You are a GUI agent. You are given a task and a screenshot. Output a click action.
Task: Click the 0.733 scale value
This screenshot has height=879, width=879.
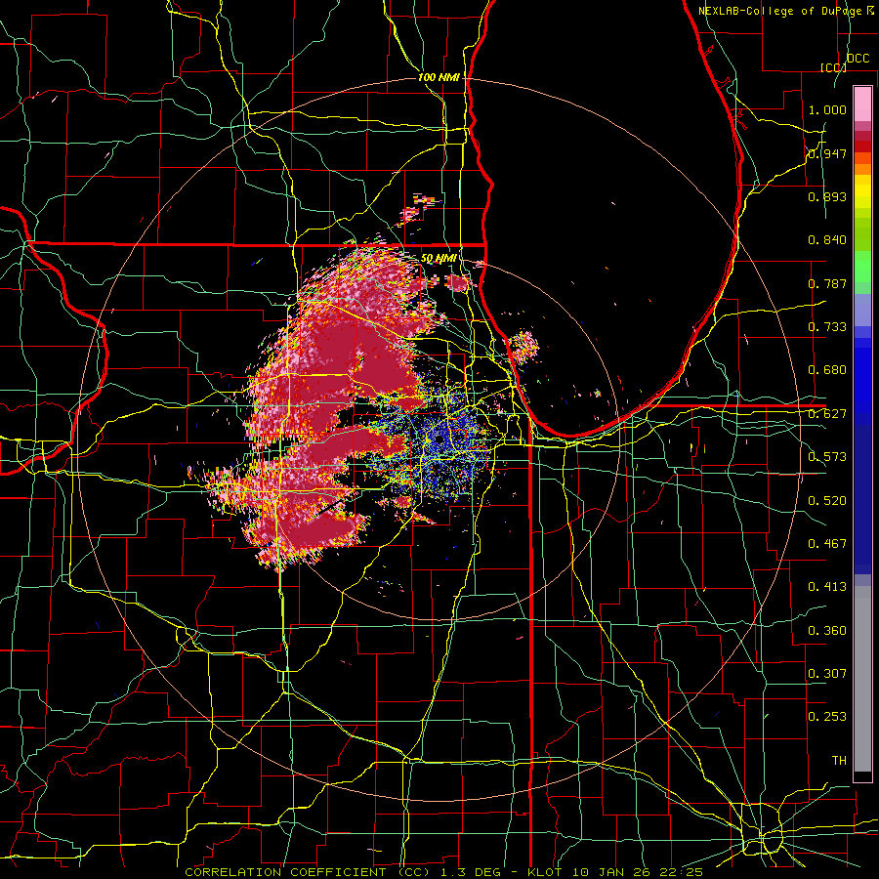827,327
